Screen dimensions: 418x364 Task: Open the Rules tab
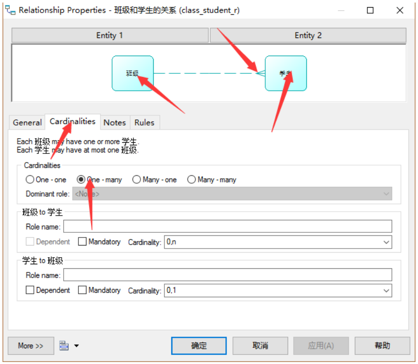[145, 123]
